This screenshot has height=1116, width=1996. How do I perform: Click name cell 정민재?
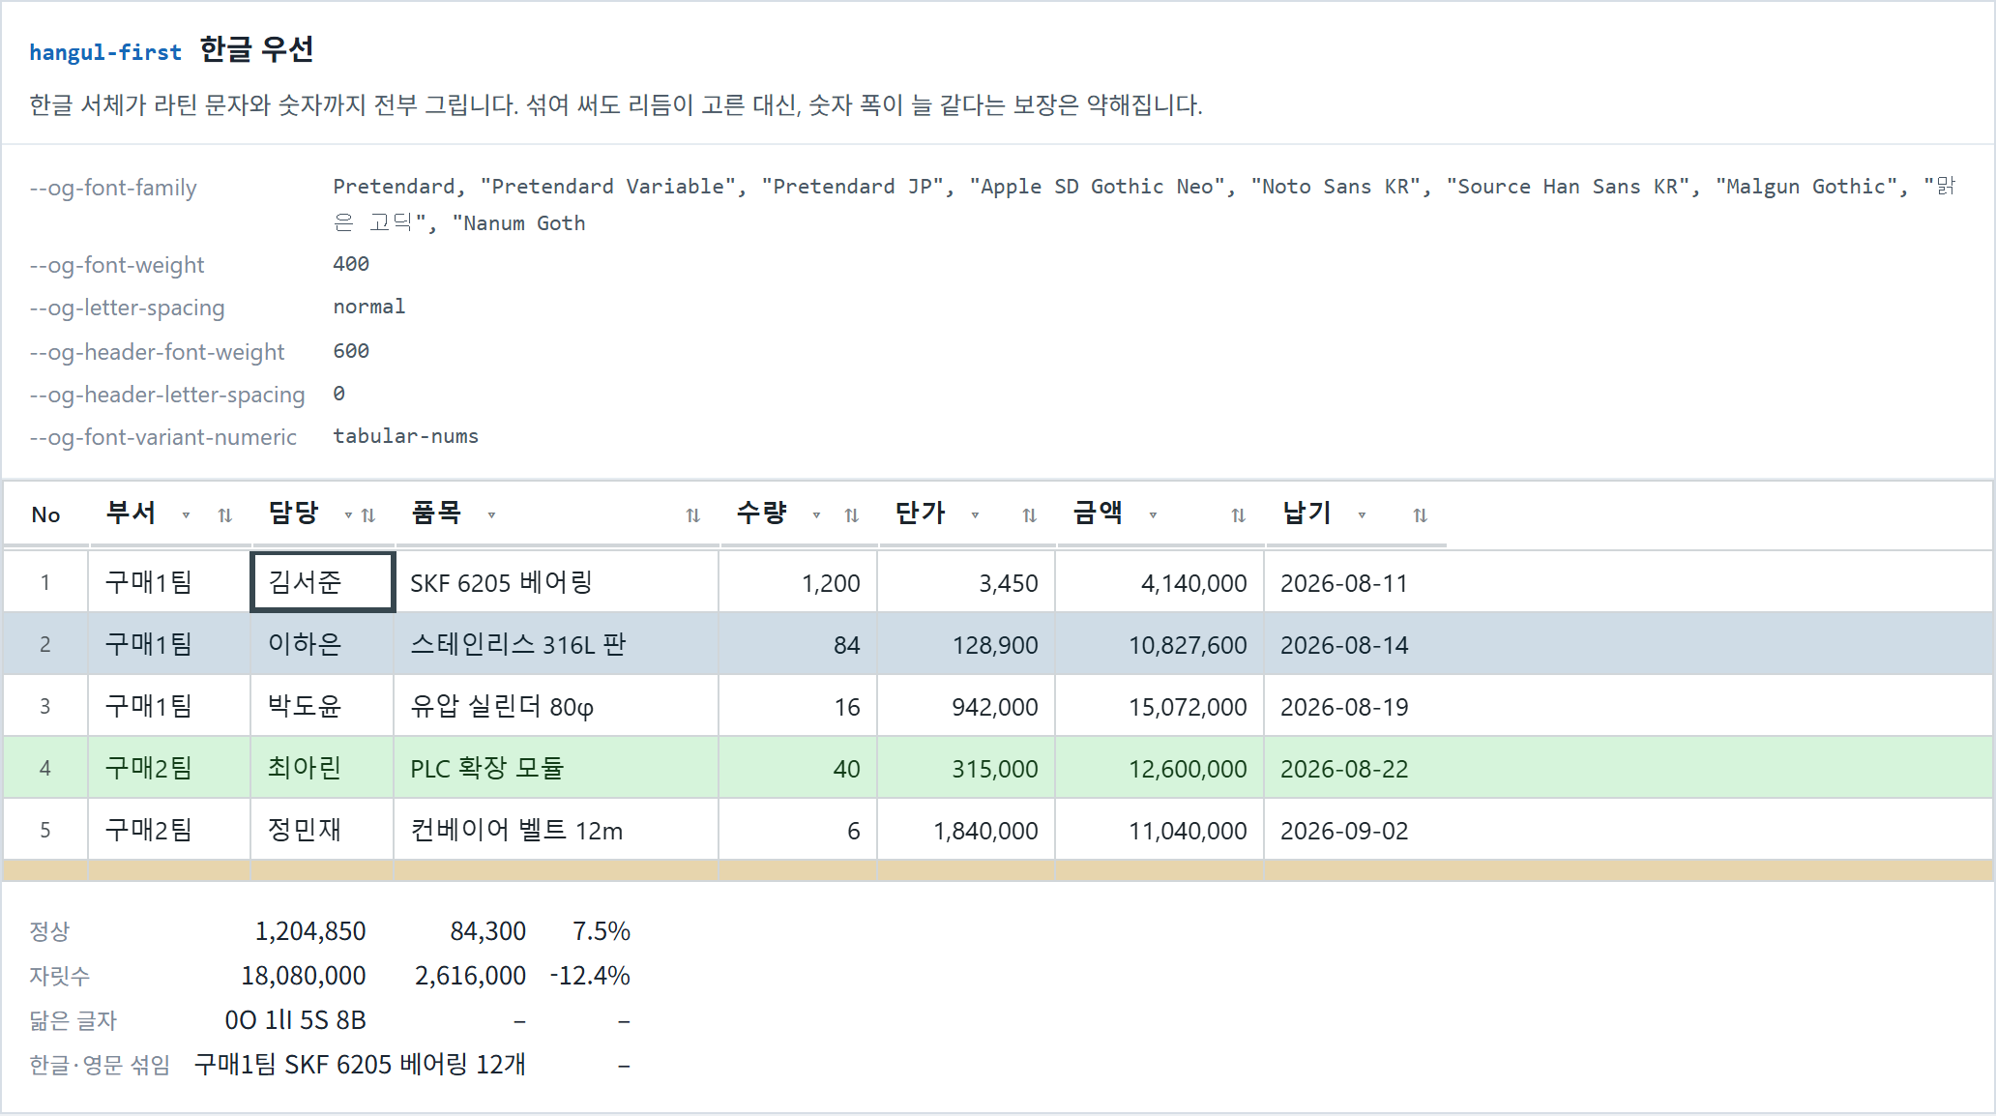point(322,830)
